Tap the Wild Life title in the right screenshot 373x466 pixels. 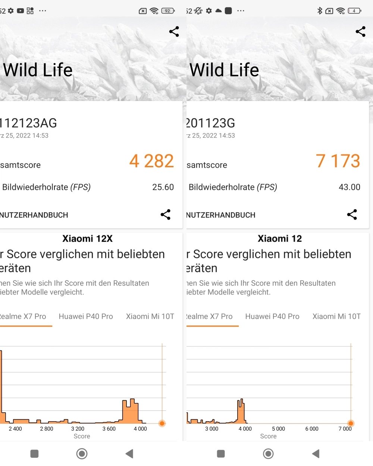[224, 70]
